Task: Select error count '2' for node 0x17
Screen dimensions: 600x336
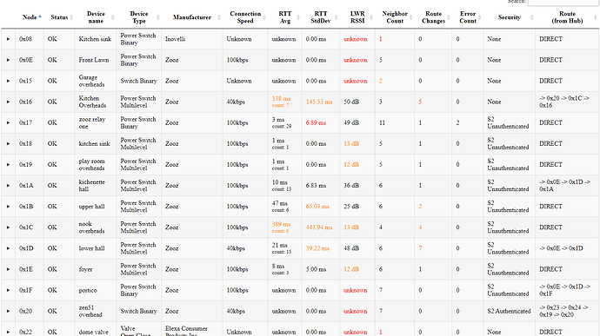Action: click(x=457, y=122)
